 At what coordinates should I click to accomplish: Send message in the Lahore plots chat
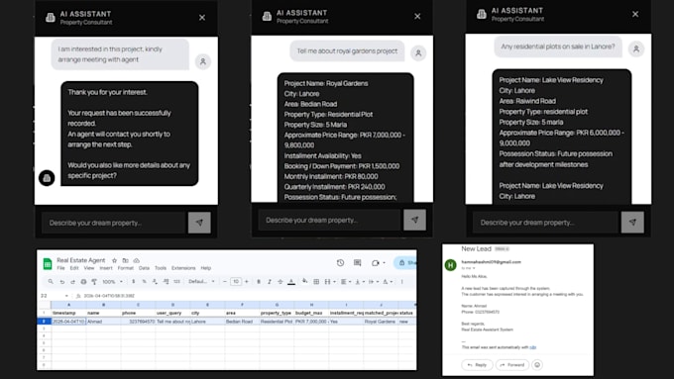pyautogui.click(x=632, y=222)
